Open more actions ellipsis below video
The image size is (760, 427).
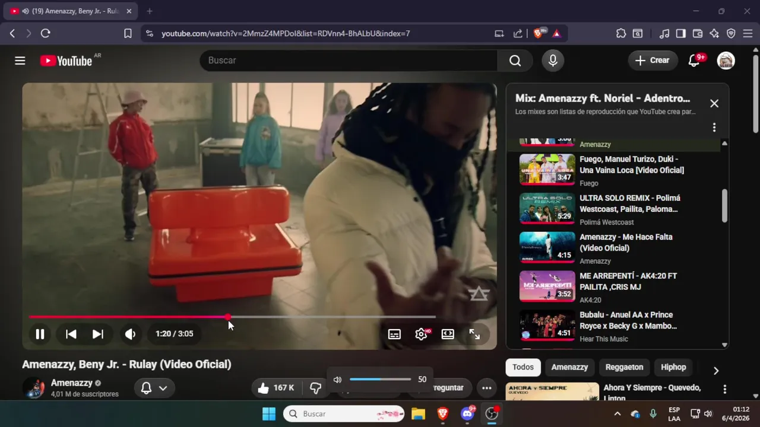486,388
